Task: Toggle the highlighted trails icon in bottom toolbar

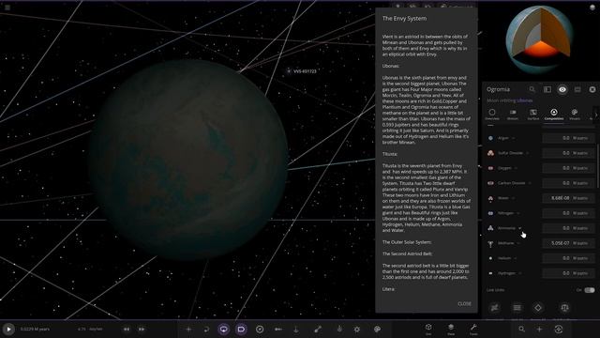Action: click(x=224, y=330)
